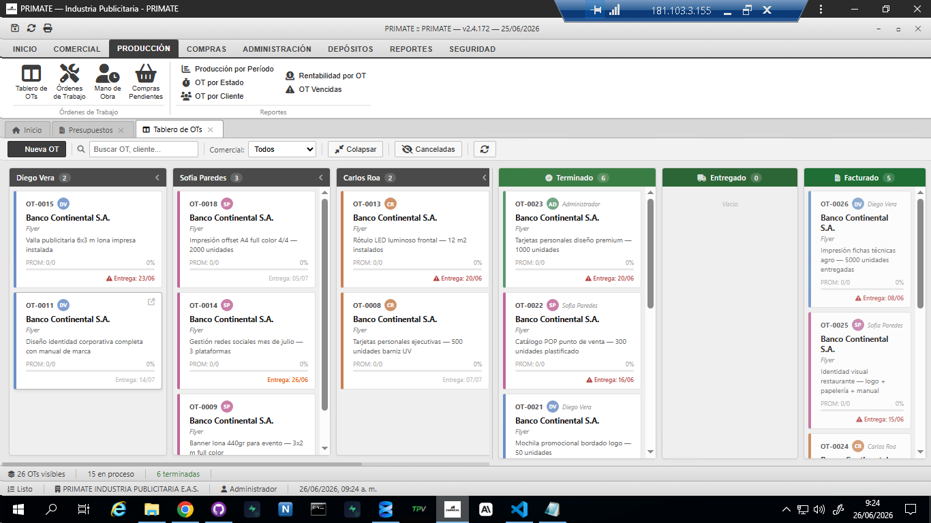Toggle Canceladas visibility button

click(429, 149)
